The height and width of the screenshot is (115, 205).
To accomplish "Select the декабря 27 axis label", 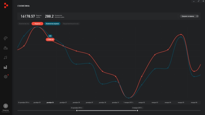I will click(63, 103).
